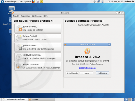Open the Anwendungen panel menu

[11, 1]
